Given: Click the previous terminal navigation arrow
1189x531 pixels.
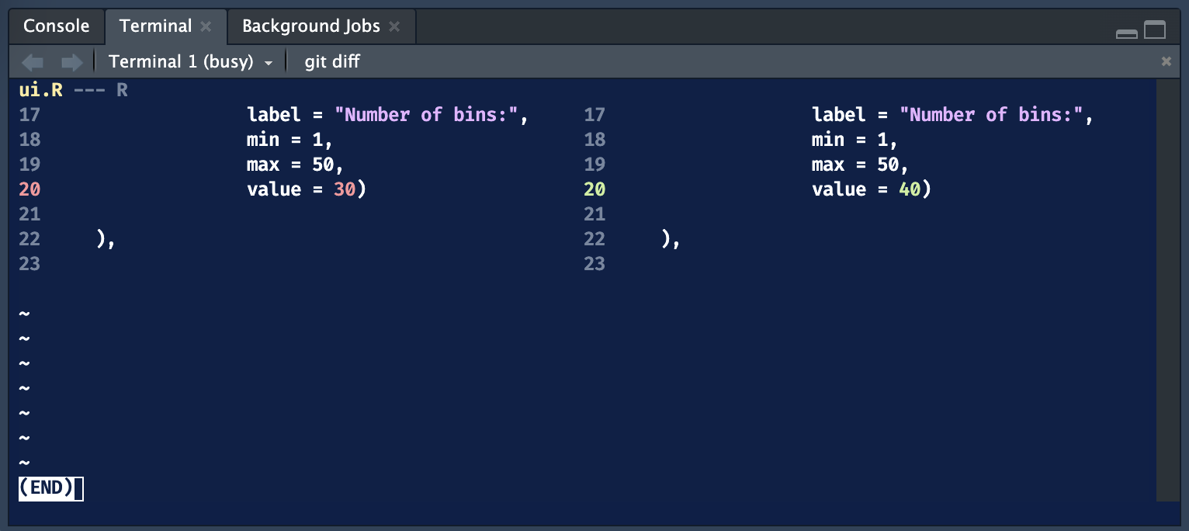Looking at the screenshot, I should (x=32, y=61).
